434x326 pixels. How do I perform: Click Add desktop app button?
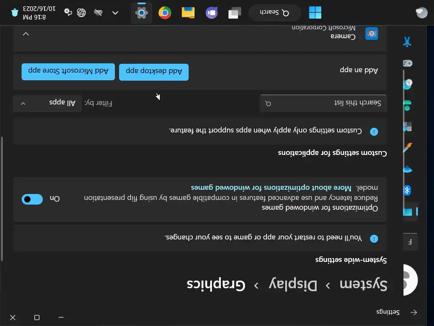[154, 72]
